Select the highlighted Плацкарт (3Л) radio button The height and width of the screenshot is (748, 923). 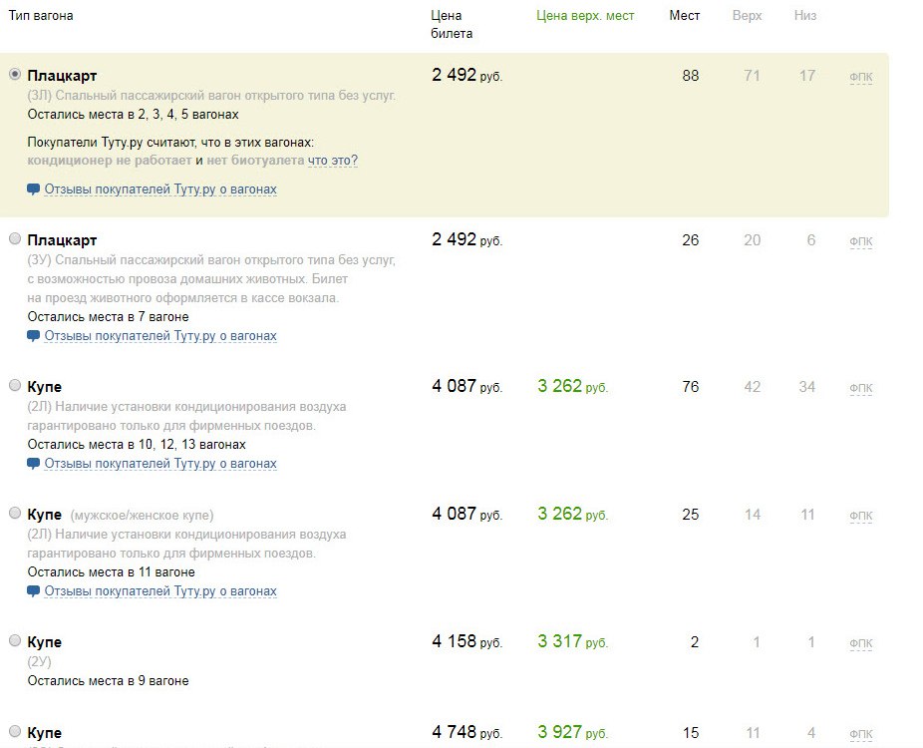(x=15, y=75)
